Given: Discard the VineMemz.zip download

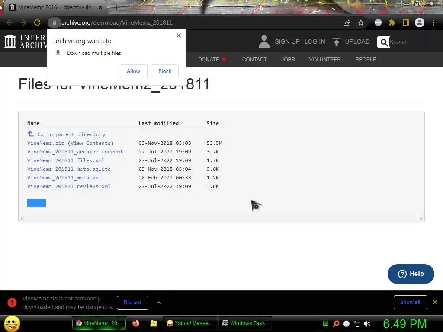Looking at the screenshot, I should point(132,302).
